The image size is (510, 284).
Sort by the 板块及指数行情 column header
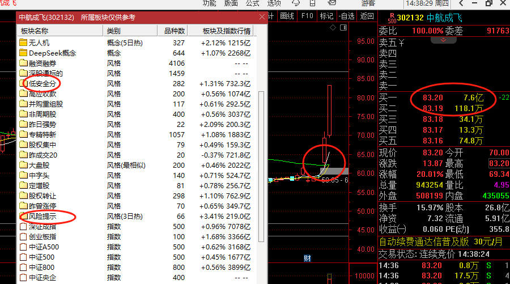220,31
